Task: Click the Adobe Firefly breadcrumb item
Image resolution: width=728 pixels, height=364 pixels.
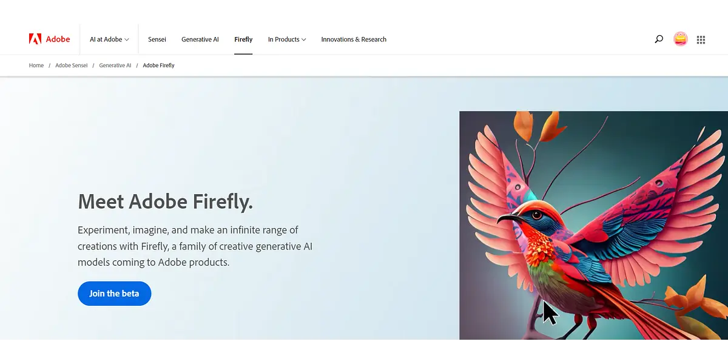Action: pos(158,66)
